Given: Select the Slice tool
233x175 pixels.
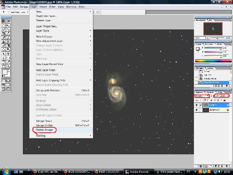Looking at the screenshot, I should 8,33.
